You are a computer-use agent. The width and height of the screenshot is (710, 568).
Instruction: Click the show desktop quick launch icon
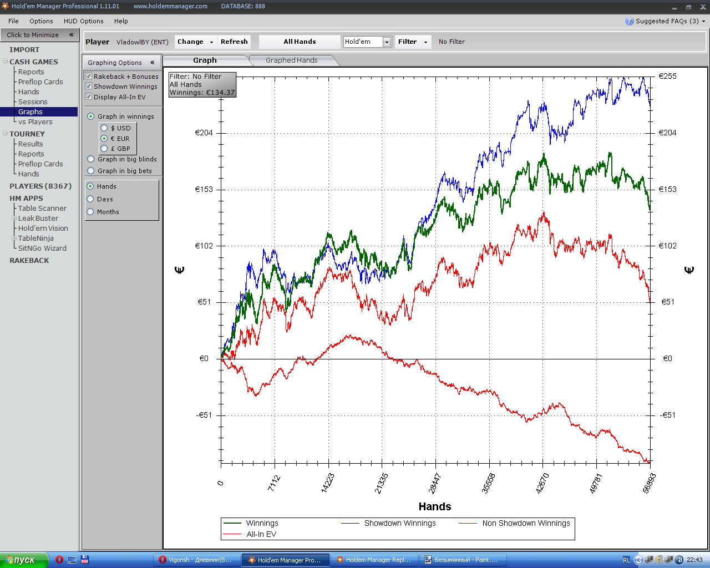pyautogui.click(x=72, y=560)
